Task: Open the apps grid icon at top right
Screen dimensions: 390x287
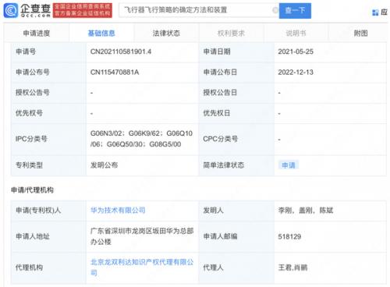Action: [375, 12]
